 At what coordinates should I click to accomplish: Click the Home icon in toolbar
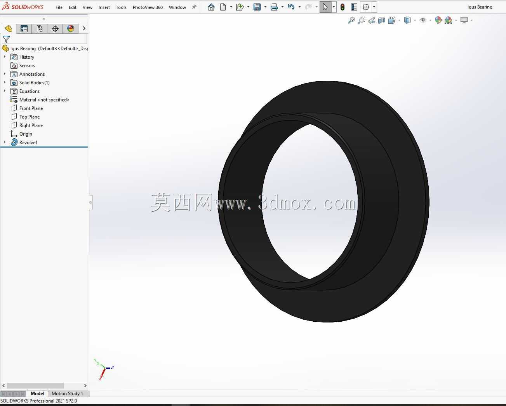pyautogui.click(x=211, y=7)
